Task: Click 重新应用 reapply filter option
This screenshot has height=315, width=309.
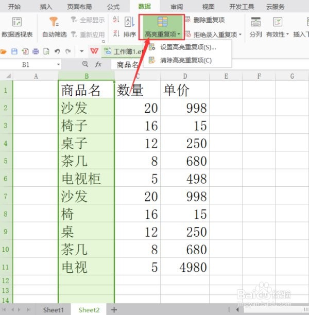Action: (88, 34)
